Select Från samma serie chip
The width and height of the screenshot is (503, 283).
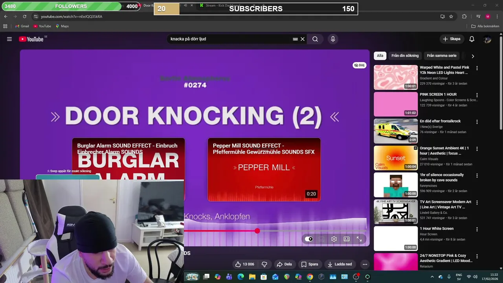pyautogui.click(x=442, y=56)
